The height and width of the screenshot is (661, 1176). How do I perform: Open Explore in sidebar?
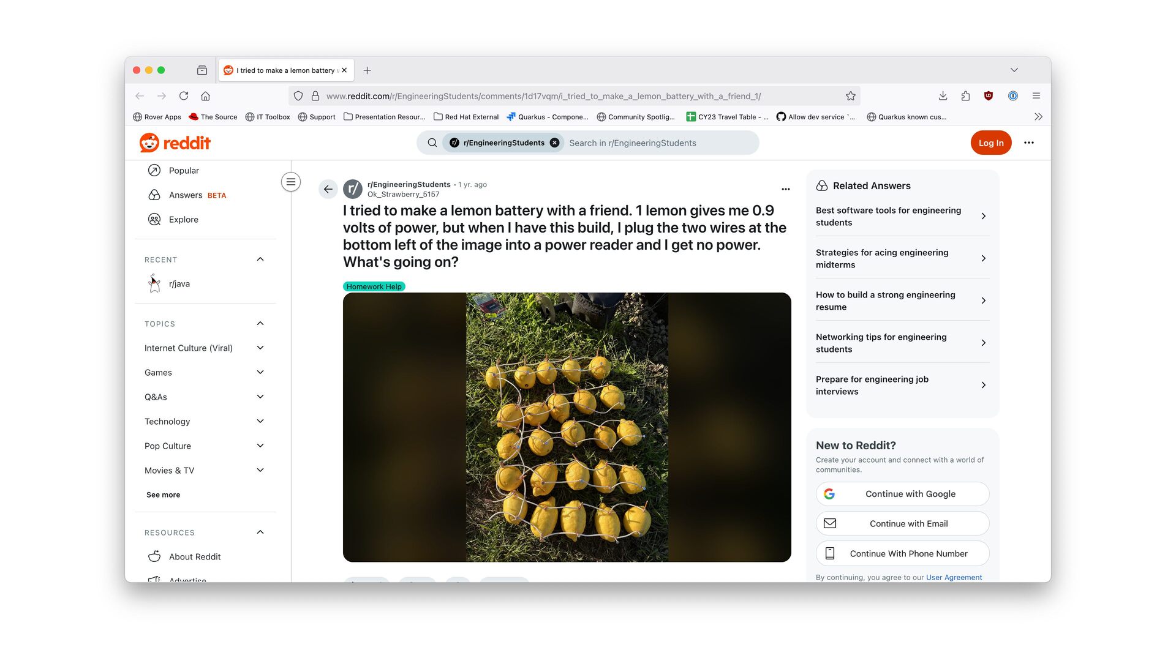(x=183, y=220)
